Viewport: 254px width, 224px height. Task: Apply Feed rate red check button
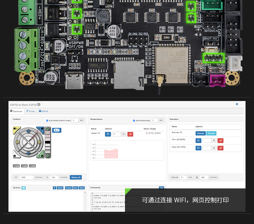click(x=220, y=148)
